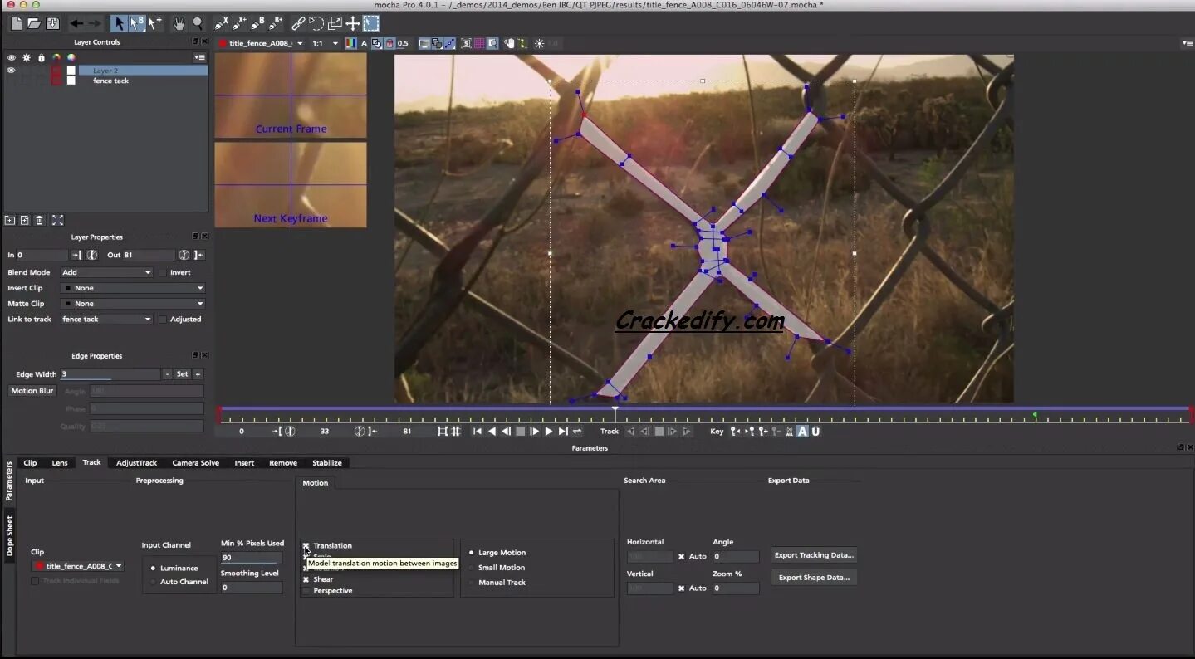The width and height of the screenshot is (1195, 659).
Task: Select the Scale tool
Action: (335, 23)
